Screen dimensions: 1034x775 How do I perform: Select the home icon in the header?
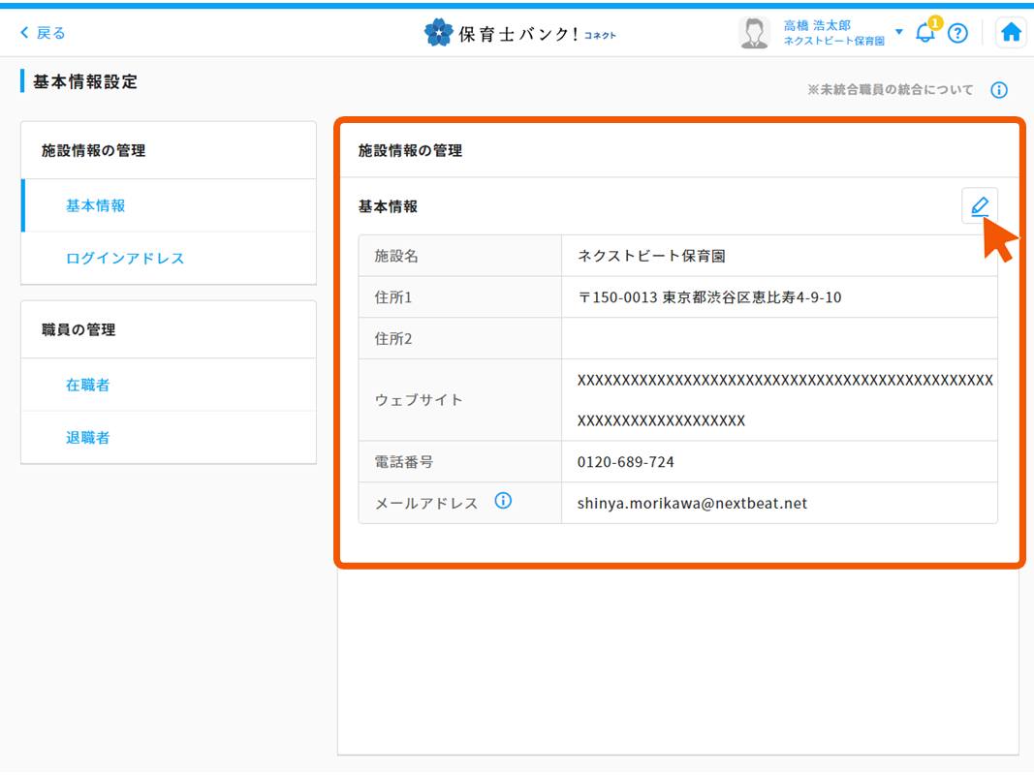pyautogui.click(x=1011, y=32)
